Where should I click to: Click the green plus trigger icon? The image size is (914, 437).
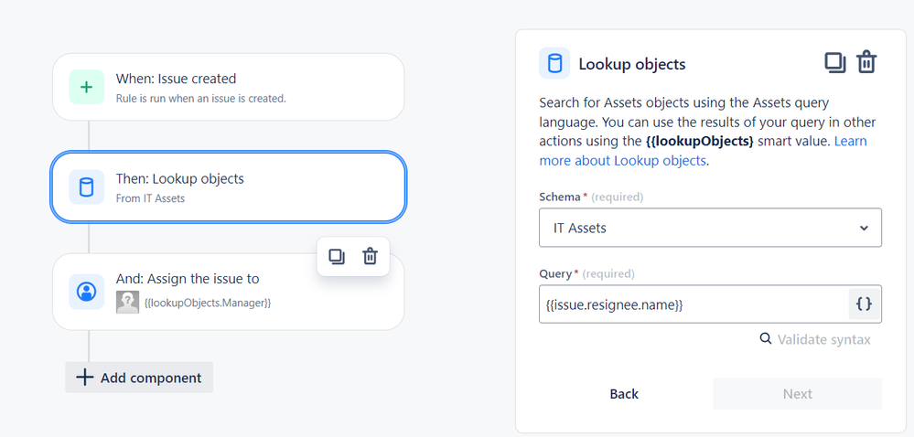86,87
